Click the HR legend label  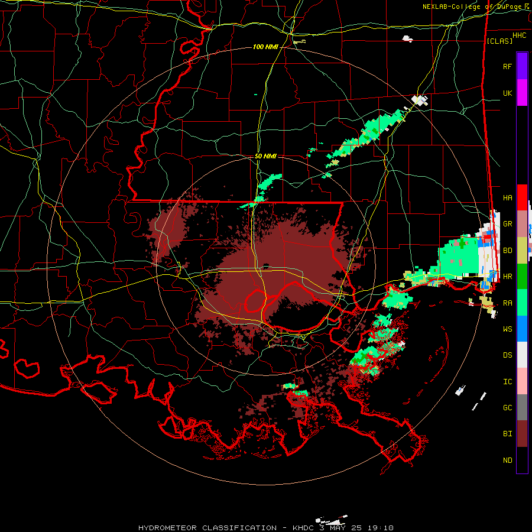(x=507, y=277)
